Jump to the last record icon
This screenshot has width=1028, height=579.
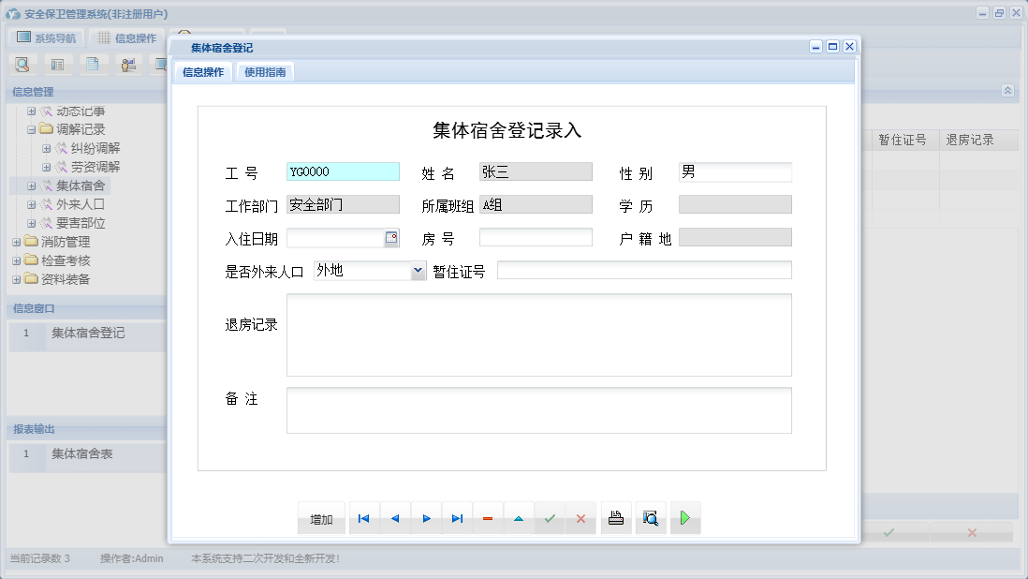[x=457, y=516]
